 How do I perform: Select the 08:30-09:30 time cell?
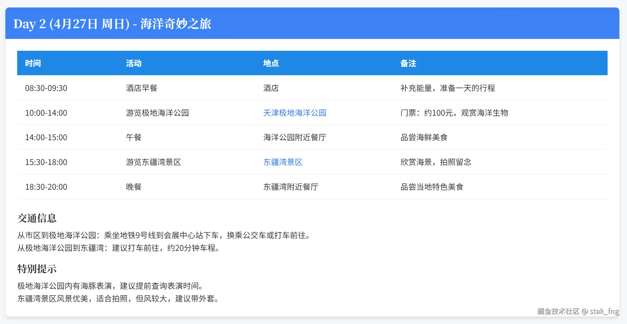click(x=46, y=88)
